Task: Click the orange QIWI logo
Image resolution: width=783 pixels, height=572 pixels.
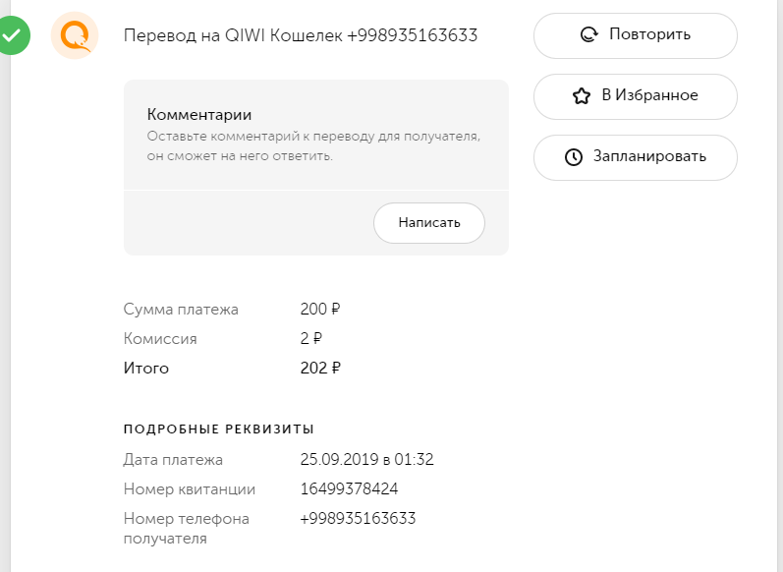Action: [x=74, y=36]
